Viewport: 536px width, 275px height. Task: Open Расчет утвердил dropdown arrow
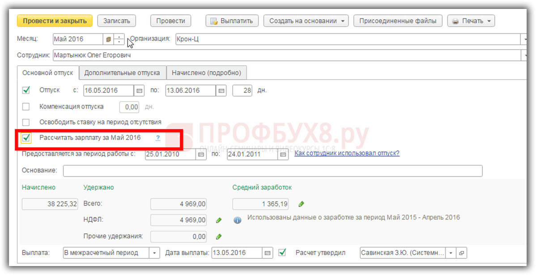point(451,253)
